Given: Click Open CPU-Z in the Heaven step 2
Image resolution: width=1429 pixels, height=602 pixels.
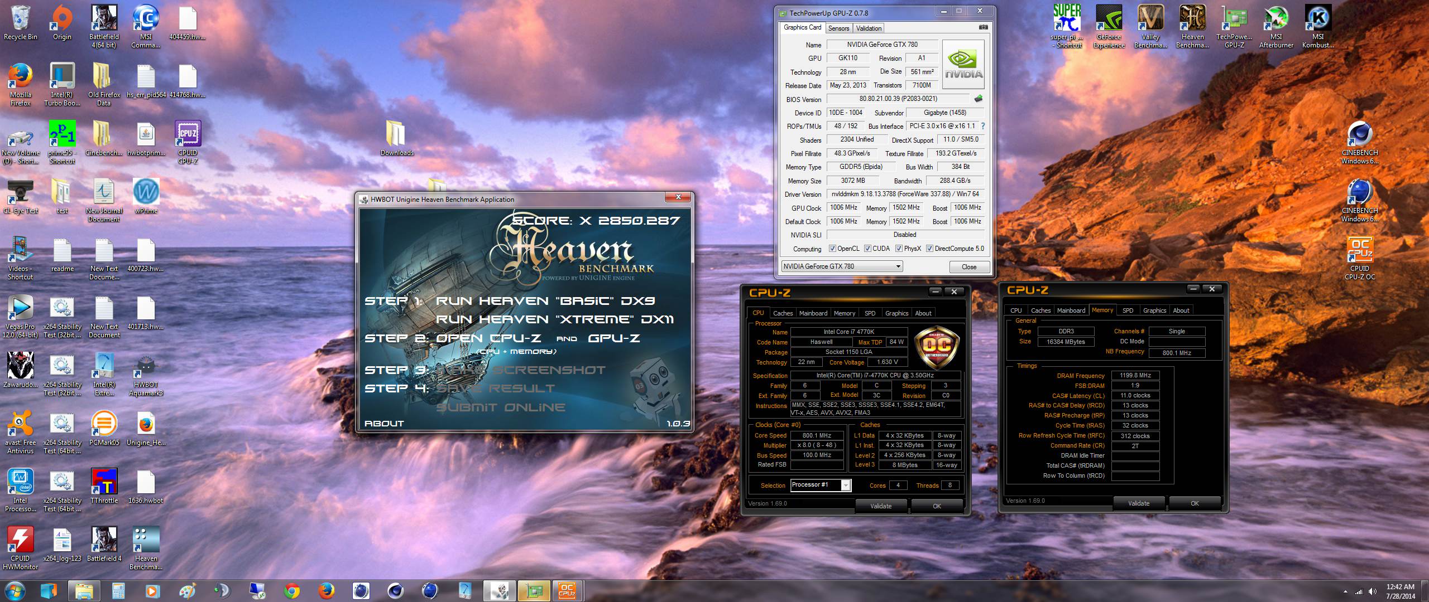Looking at the screenshot, I should click(488, 338).
